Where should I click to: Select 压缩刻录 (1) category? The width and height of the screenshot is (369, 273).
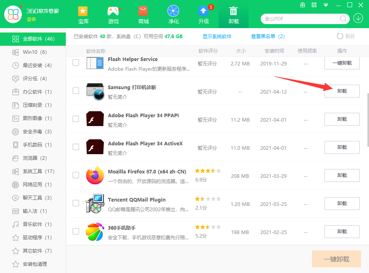33,105
